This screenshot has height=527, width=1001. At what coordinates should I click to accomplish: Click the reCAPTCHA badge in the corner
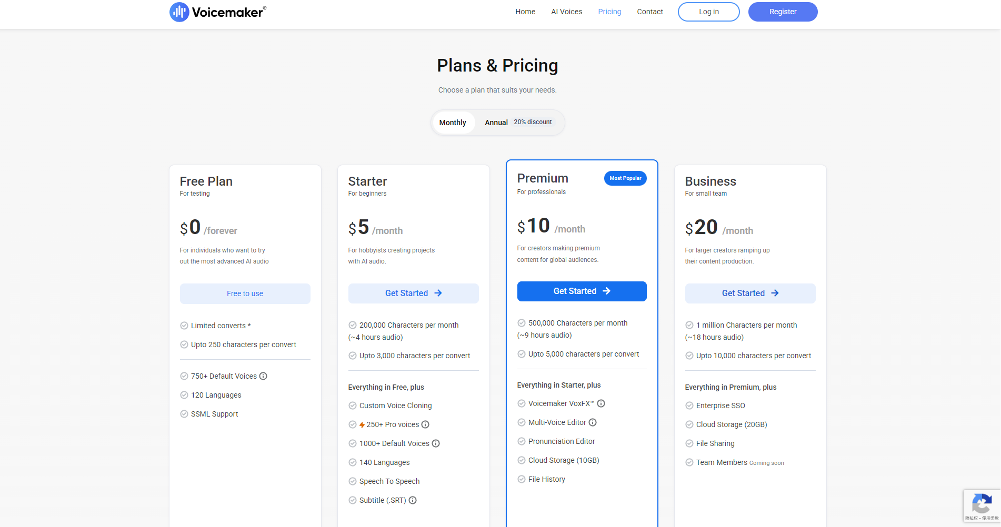[x=981, y=505]
